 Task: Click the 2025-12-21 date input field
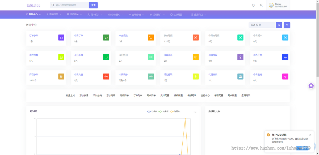click(262, 25)
